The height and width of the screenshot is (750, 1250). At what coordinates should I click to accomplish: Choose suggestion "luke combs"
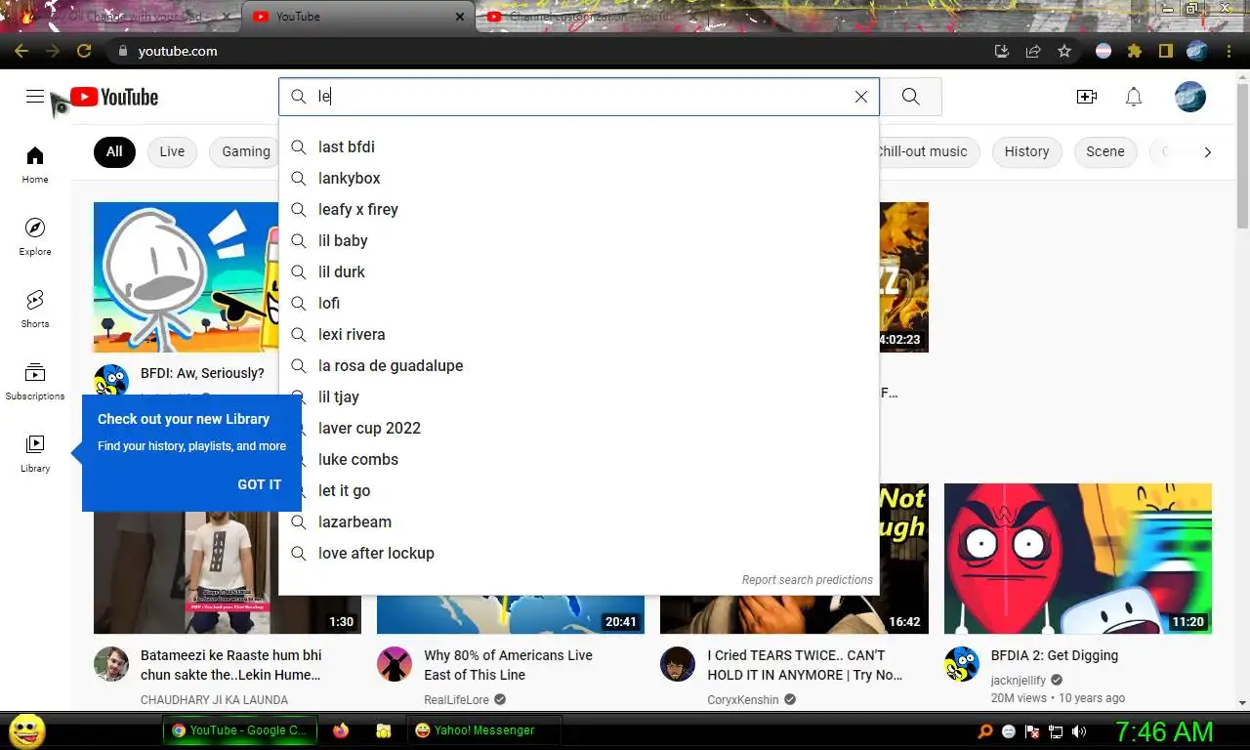579,459
